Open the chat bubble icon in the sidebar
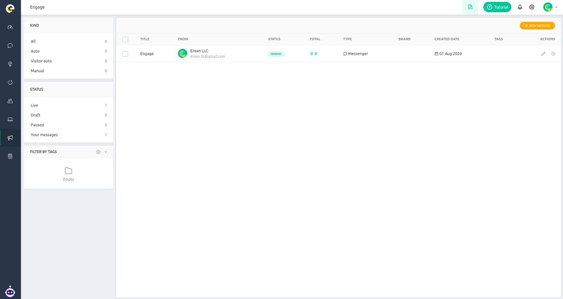 click(x=10, y=45)
